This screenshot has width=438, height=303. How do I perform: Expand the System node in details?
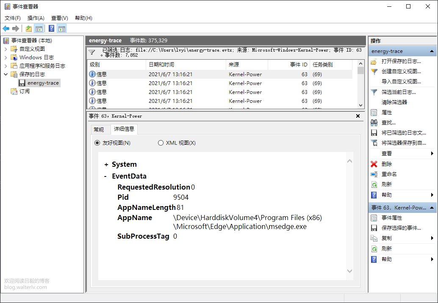(x=106, y=165)
